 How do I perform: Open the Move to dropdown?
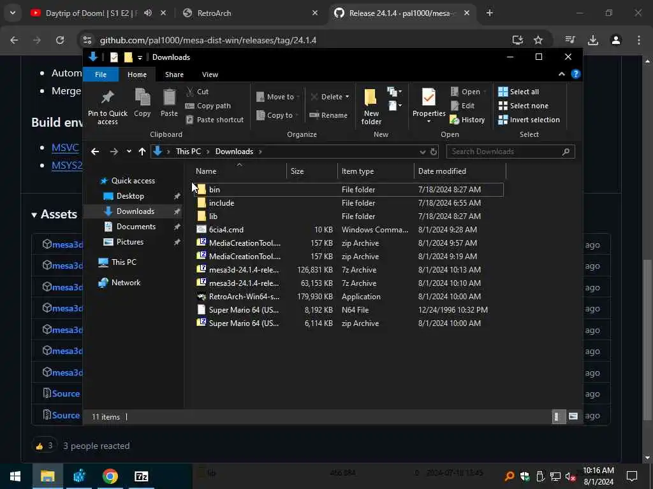click(278, 97)
